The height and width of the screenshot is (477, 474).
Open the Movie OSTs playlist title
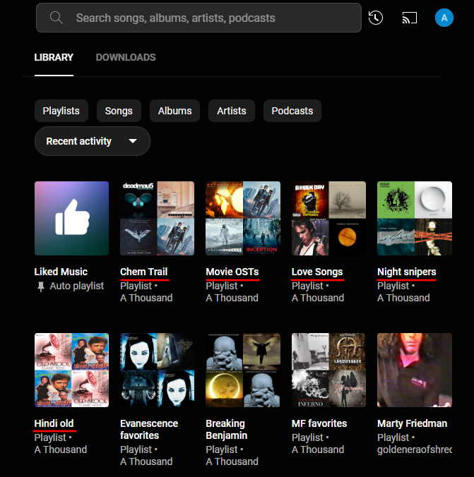232,272
